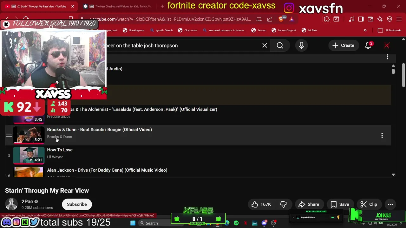The height and width of the screenshot is (228, 406).
Task: Click the playlist scrollbar up arrow
Action: 393,66
